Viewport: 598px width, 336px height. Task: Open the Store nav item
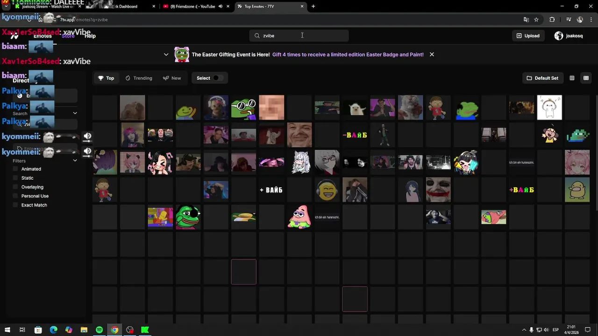coord(68,36)
